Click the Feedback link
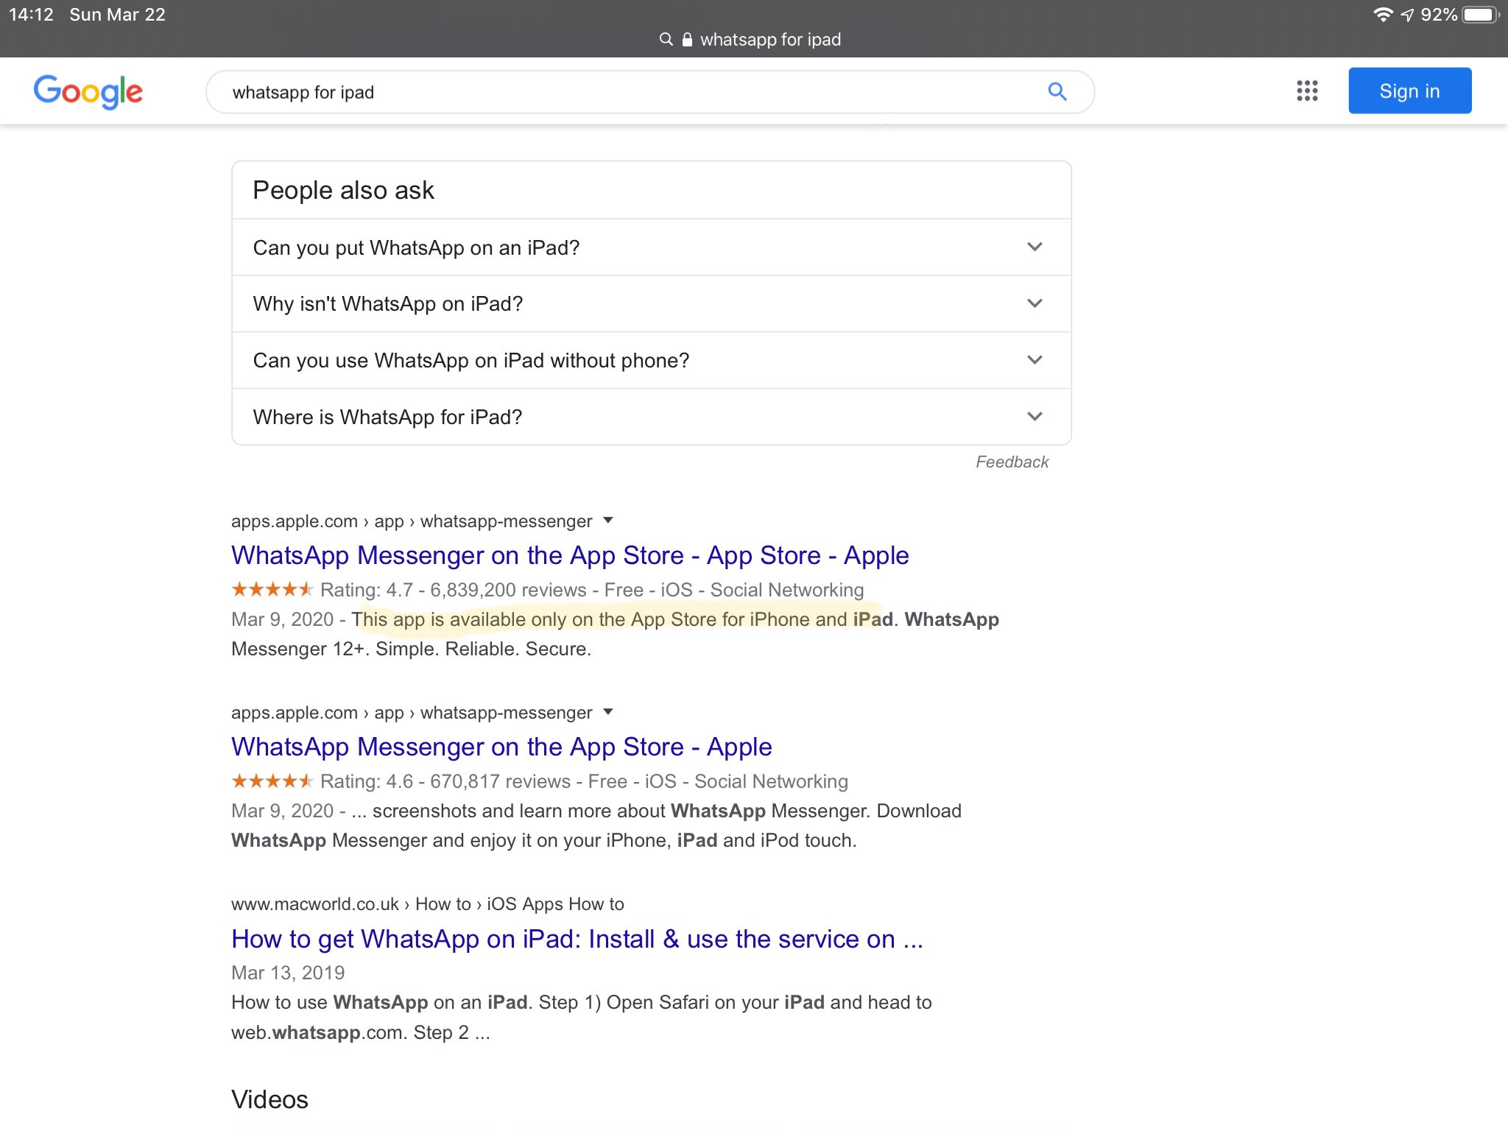Viewport: 1508px width, 1131px height. click(x=1012, y=462)
